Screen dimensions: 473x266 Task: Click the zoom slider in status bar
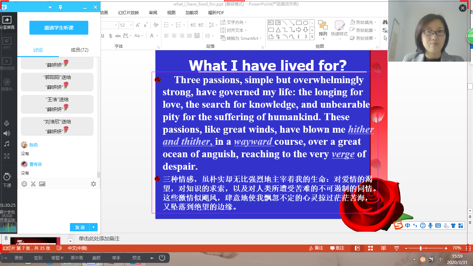(x=421, y=248)
